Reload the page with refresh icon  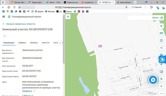pyautogui.click(x=15, y=7)
